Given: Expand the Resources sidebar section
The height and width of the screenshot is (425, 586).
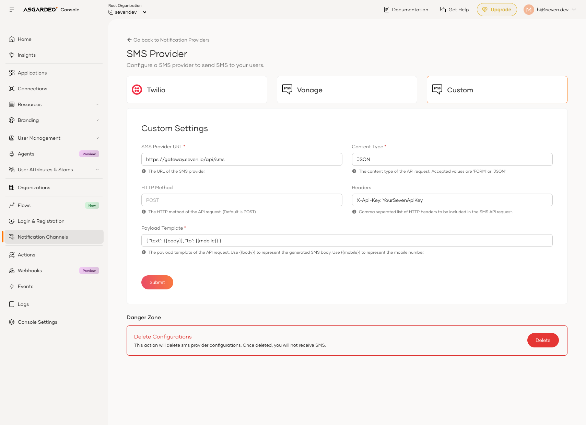Looking at the screenshot, I should 97,104.
